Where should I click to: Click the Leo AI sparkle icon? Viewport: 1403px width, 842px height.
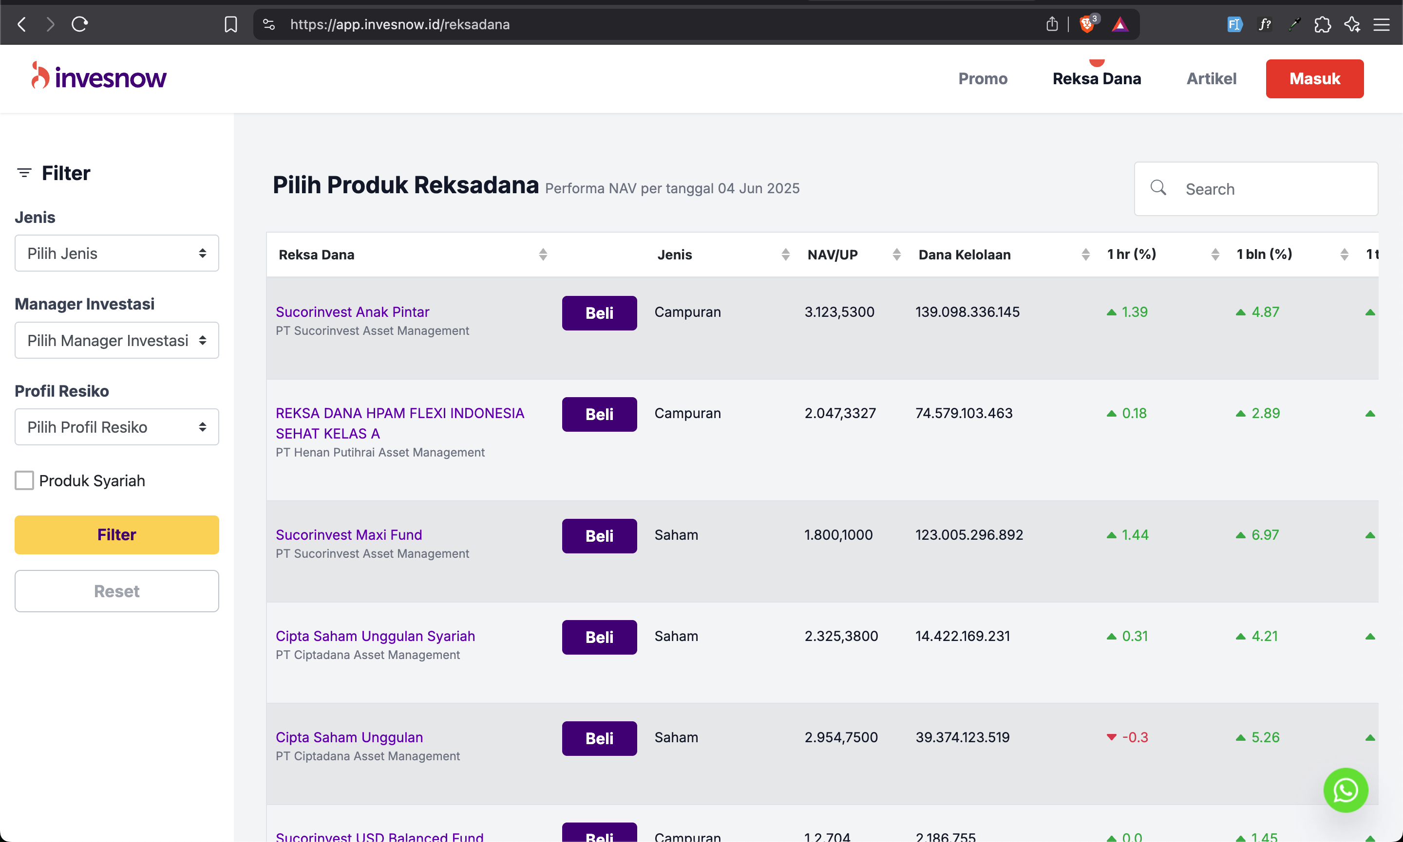1352,24
